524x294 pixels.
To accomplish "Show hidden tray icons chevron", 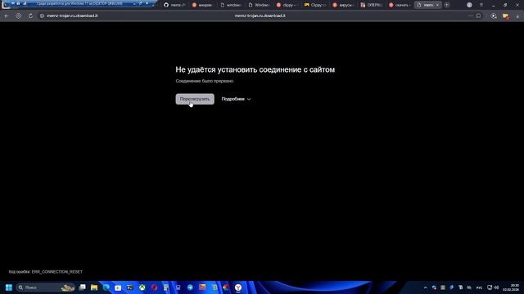I will 426,287.
